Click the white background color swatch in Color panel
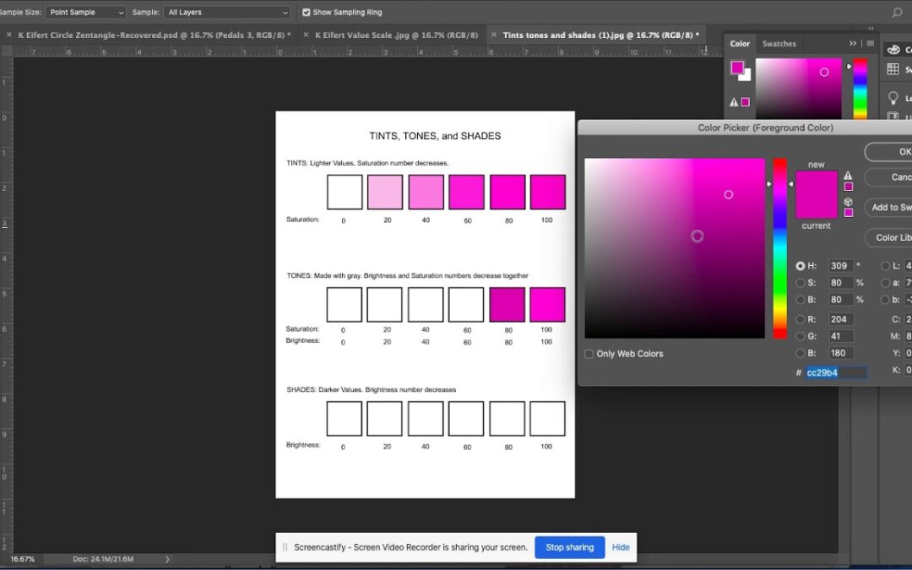The height and width of the screenshot is (570, 912). [x=746, y=76]
